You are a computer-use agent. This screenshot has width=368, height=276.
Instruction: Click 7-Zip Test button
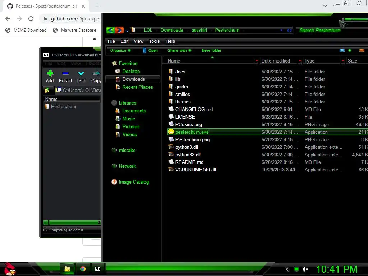point(81,77)
